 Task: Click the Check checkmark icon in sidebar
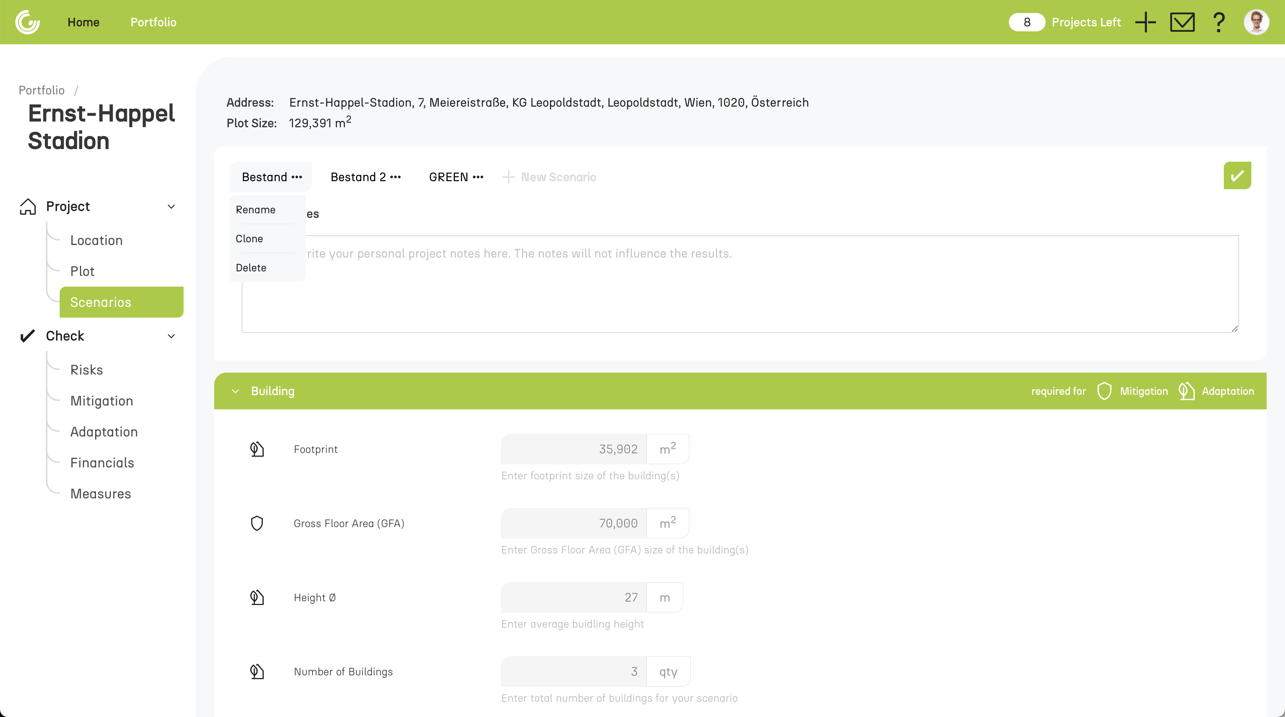coord(28,336)
